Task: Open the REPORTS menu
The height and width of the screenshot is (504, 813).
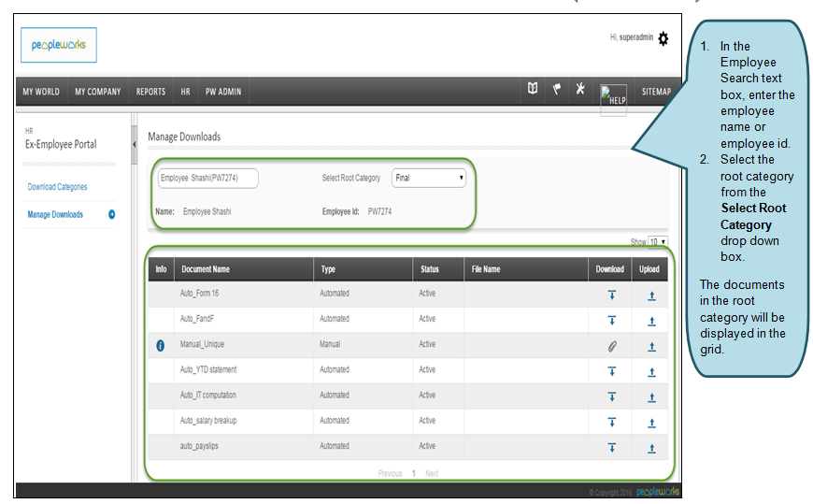Action: pyautogui.click(x=150, y=92)
